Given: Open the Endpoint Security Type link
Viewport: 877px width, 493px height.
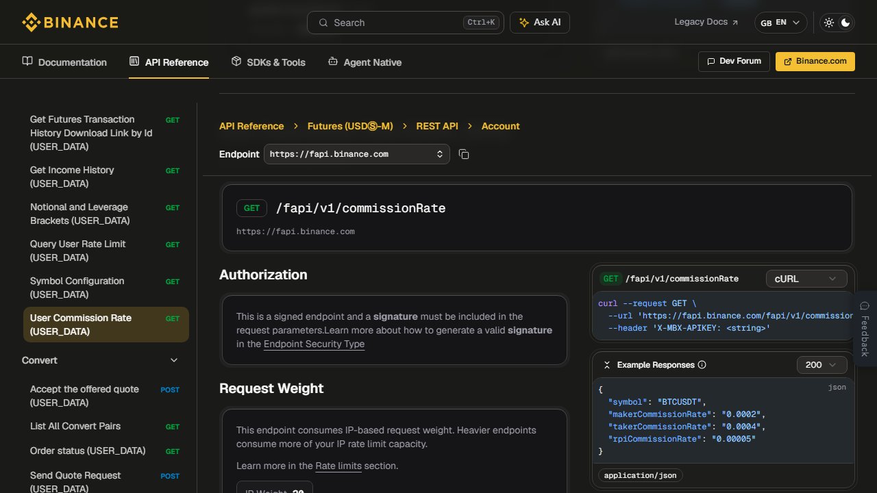Looking at the screenshot, I should click(x=314, y=344).
